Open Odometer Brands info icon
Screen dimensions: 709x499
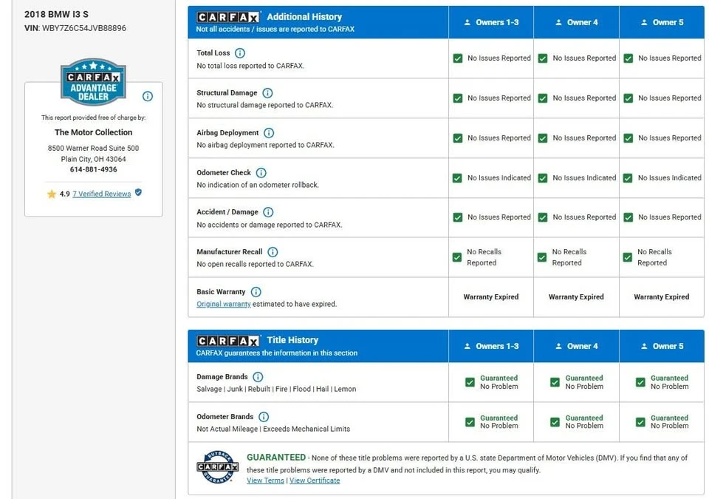263,417
